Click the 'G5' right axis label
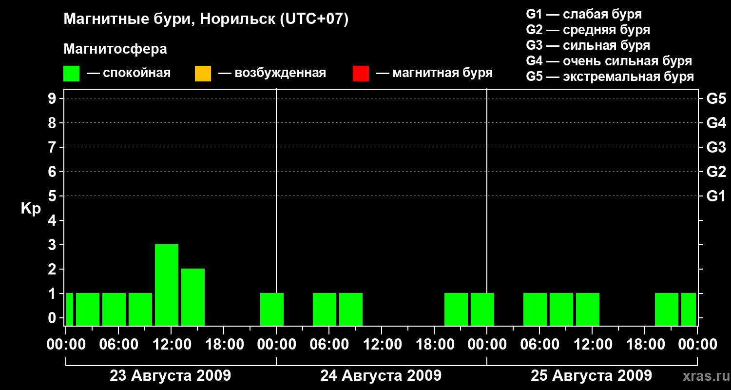This screenshot has width=731, height=390. [716, 99]
